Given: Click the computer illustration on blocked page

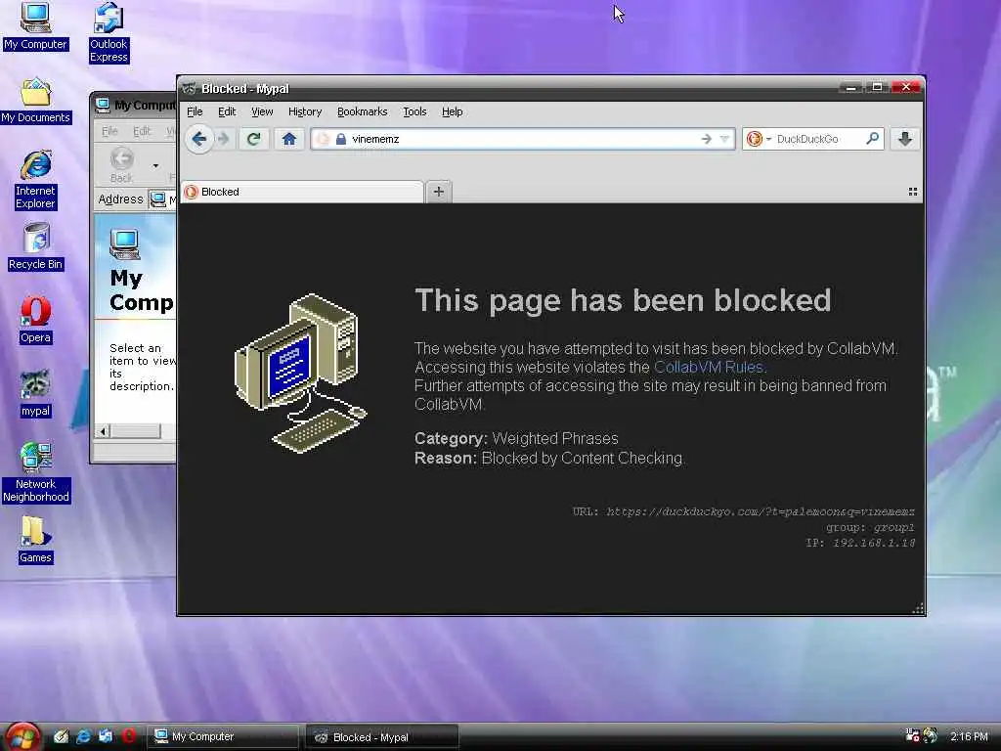Looking at the screenshot, I should (301, 373).
